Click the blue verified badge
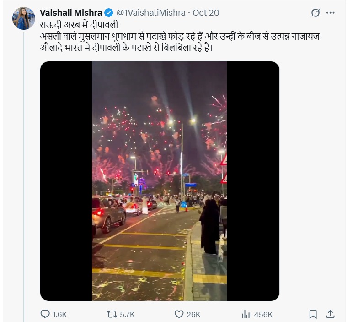This screenshot has width=353, height=322. coord(109,13)
